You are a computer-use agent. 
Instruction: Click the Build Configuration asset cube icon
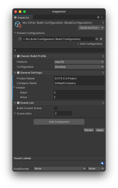(x=18, y=24)
